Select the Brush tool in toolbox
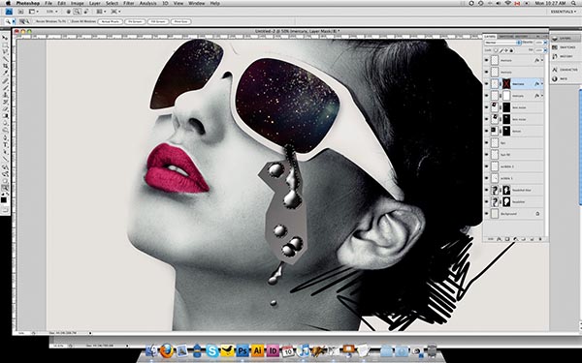Screen dimensions: 582x363 coord(5,87)
